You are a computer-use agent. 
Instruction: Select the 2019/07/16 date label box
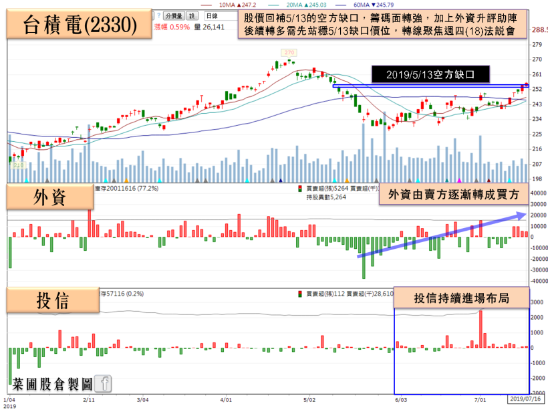click(525, 399)
